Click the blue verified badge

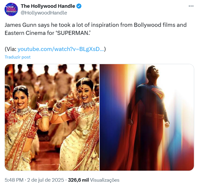click(79, 6)
